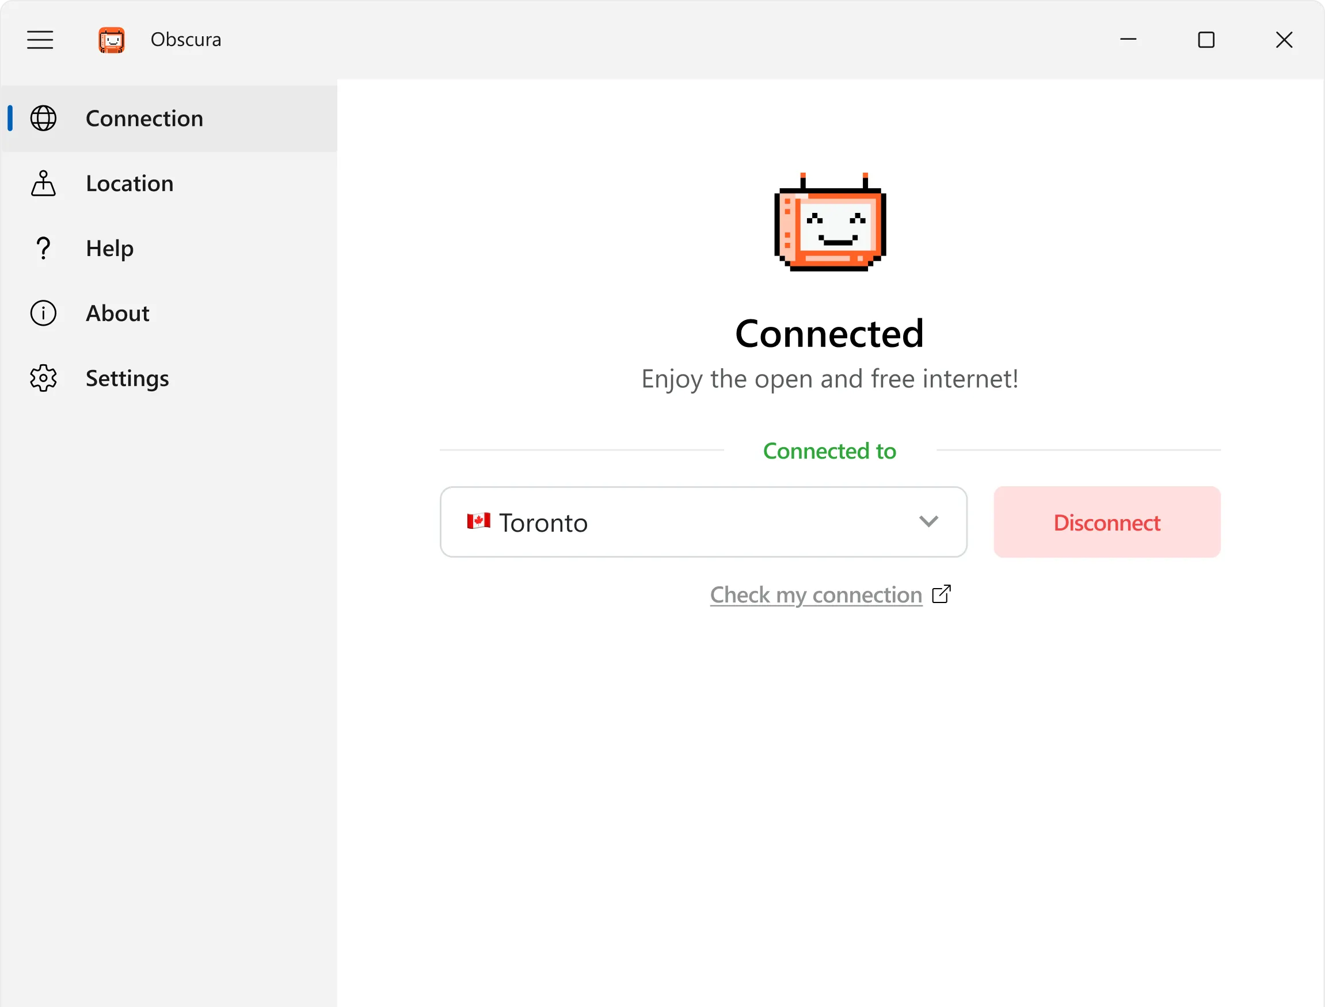Click the info circle About icon
Screen dimensions: 1325x1007
tap(43, 313)
